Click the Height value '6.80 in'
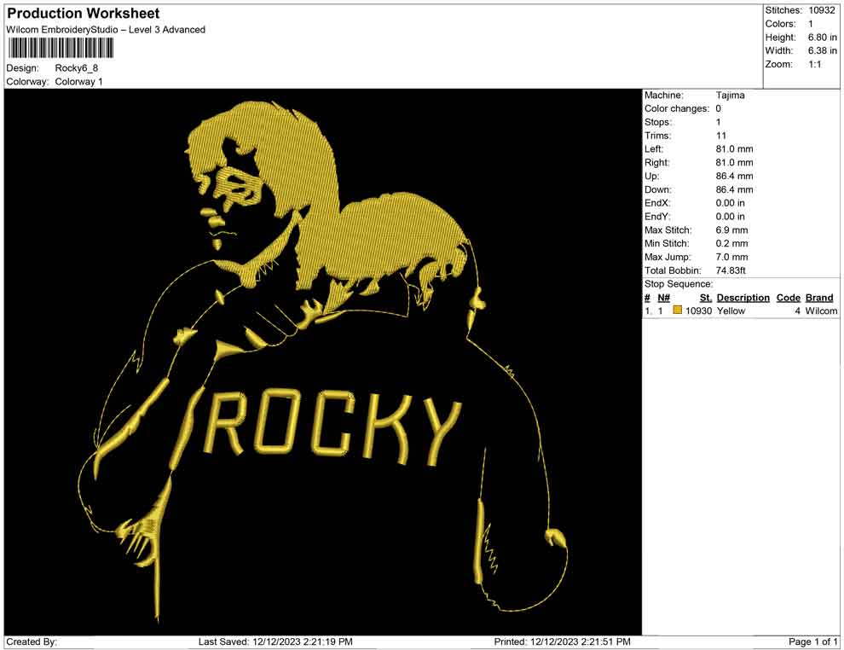844x650 pixels. click(x=822, y=38)
